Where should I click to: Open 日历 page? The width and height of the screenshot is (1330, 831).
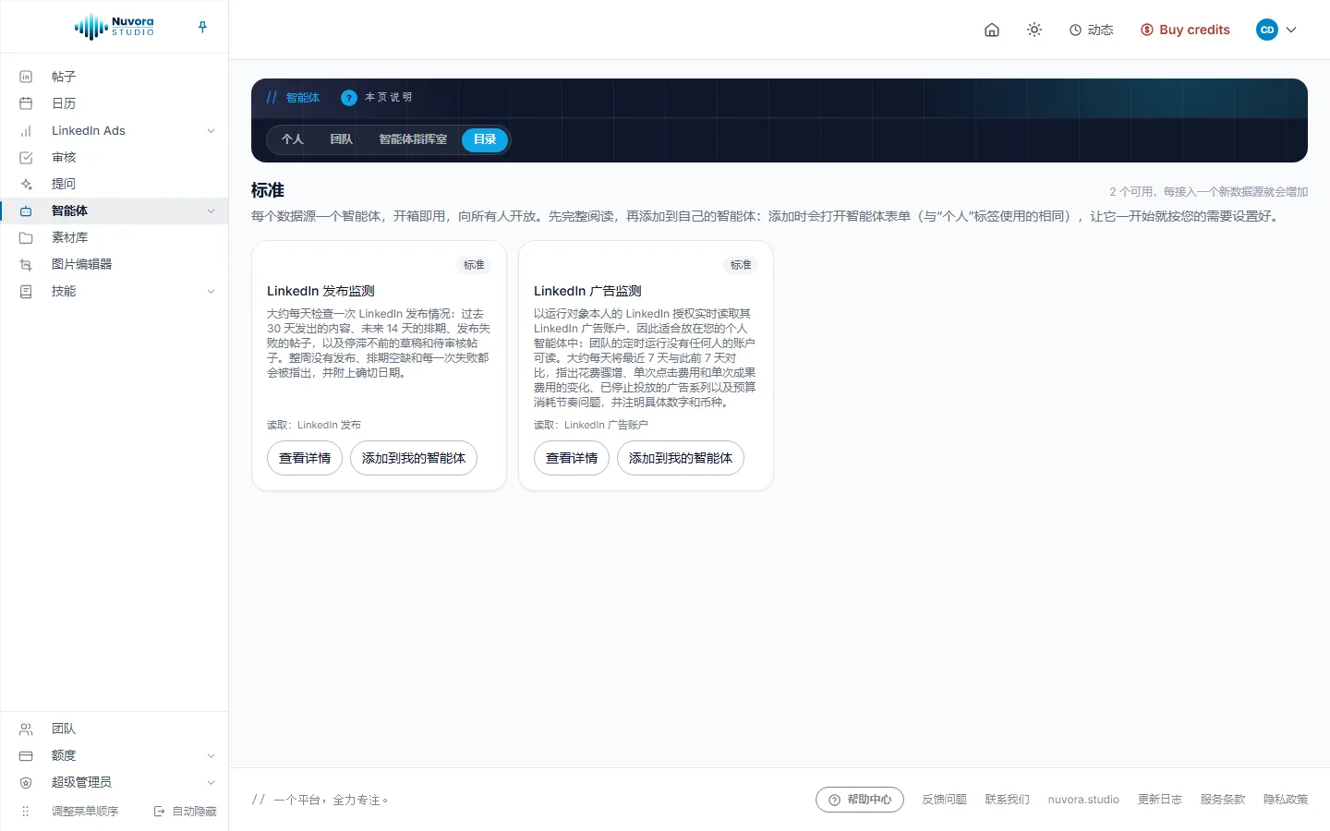(64, 103)
